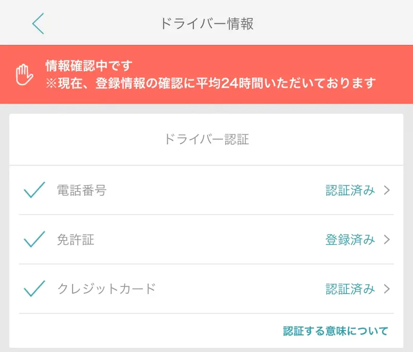Viewport: 413px width, 352px height.
Task: Tap 認証済み status for クレジットカード
Action: tap(350, 289)
